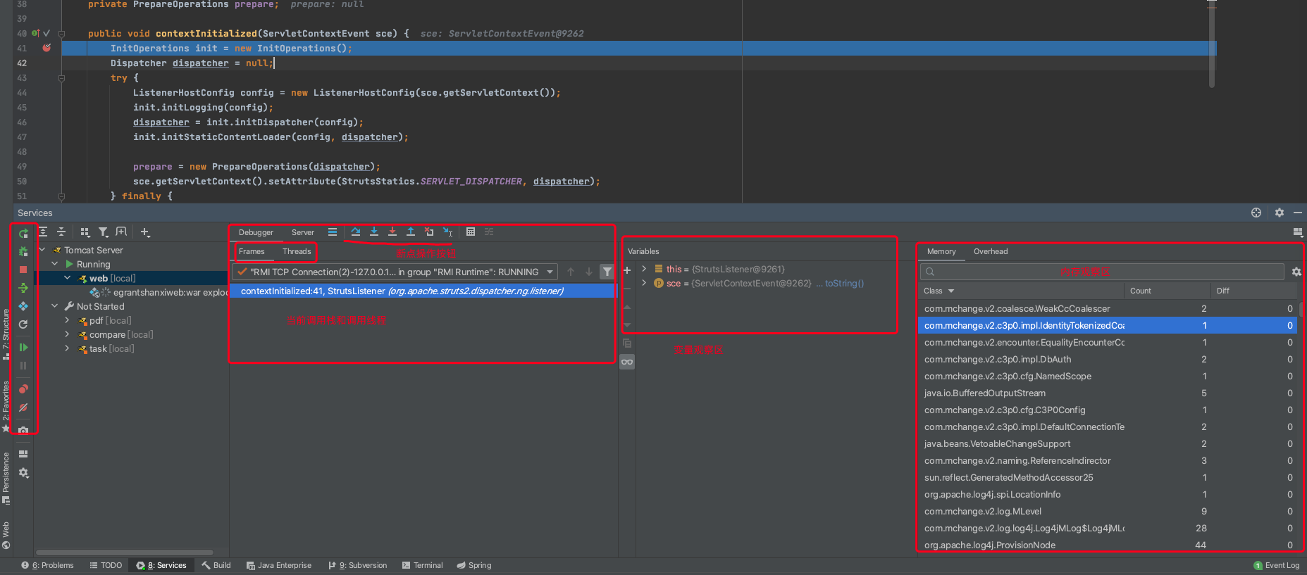Expand the sce variable node
This screenshot has height=575, width=1307.
tap(644, 283)
